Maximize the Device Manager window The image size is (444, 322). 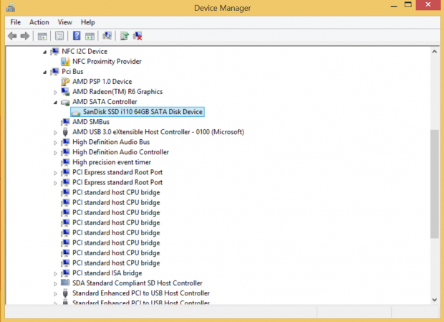[x=408, y=5]
